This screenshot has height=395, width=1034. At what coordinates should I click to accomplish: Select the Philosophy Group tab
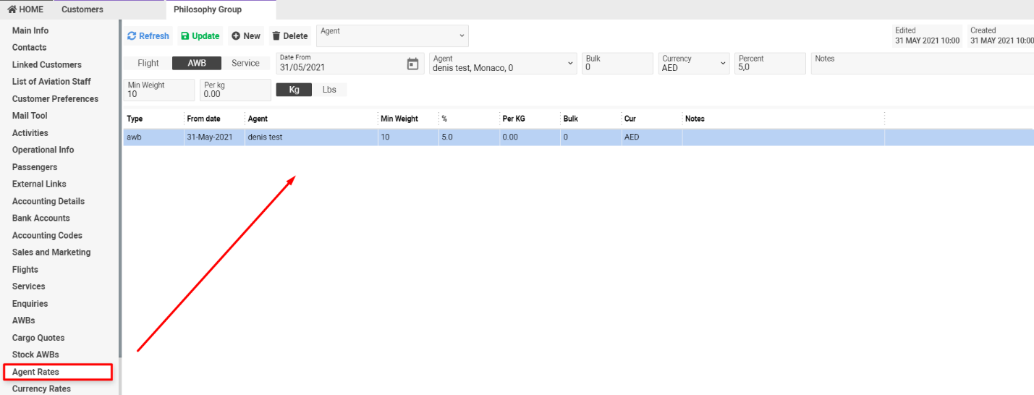221,9
